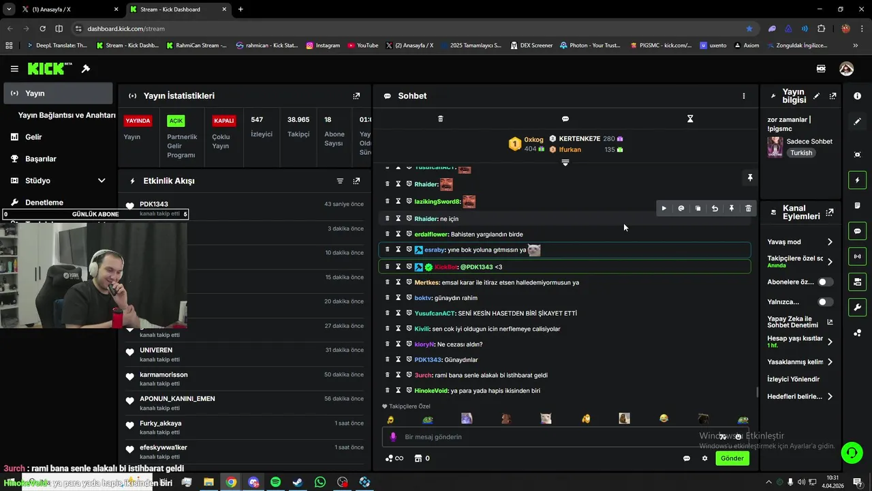Open the Sohbet three-dot options menu
This screenshot has height=491, width=872.
[x=744, y=96]
